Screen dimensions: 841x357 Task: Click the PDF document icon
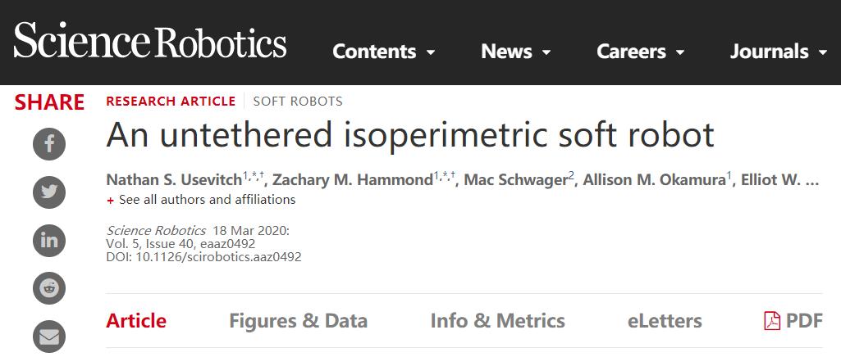coord(771,320)
